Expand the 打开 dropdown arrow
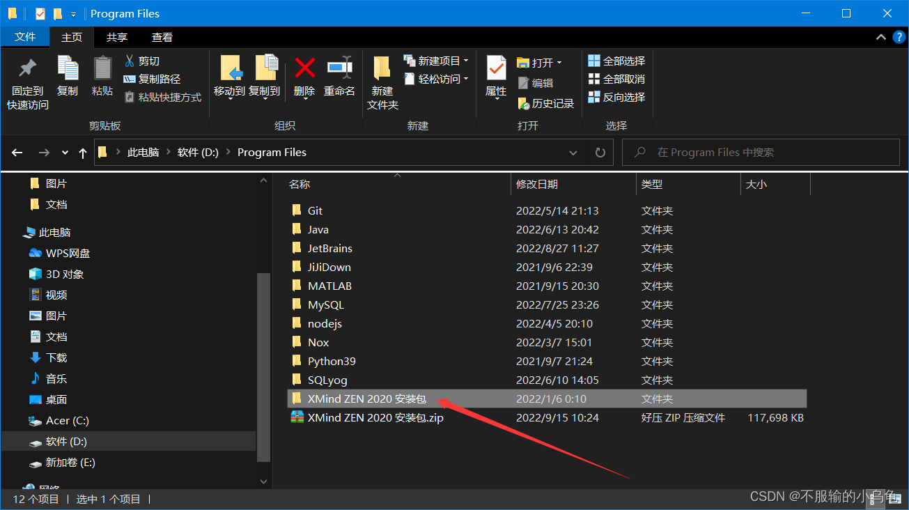 pyautogui.click(x=559, y=63)
